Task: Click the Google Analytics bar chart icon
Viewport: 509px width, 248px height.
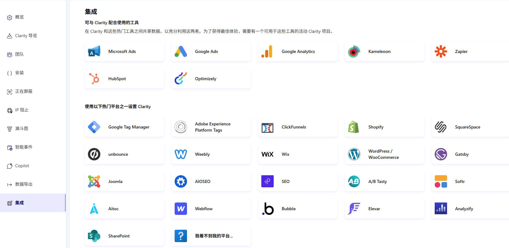Action: [x=267, y=51]
